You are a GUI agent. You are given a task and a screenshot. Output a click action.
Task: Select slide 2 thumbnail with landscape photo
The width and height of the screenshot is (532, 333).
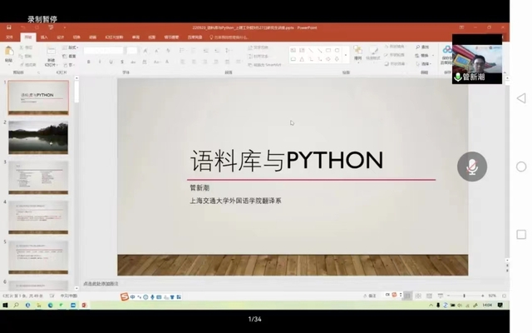(38, 137)
